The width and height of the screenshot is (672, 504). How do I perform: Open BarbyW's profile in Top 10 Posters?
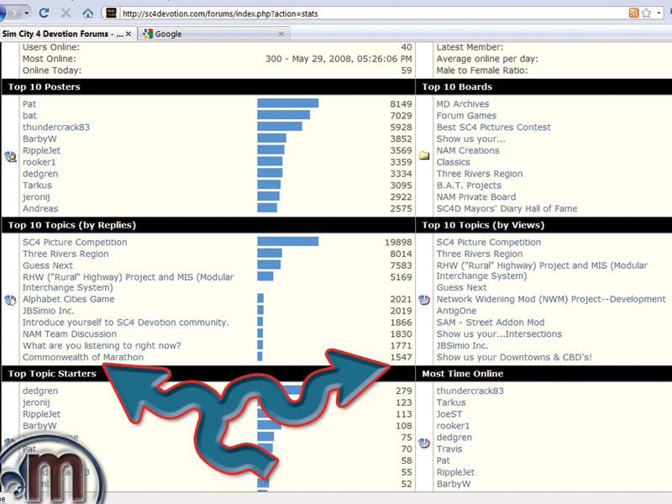(39, 139)
